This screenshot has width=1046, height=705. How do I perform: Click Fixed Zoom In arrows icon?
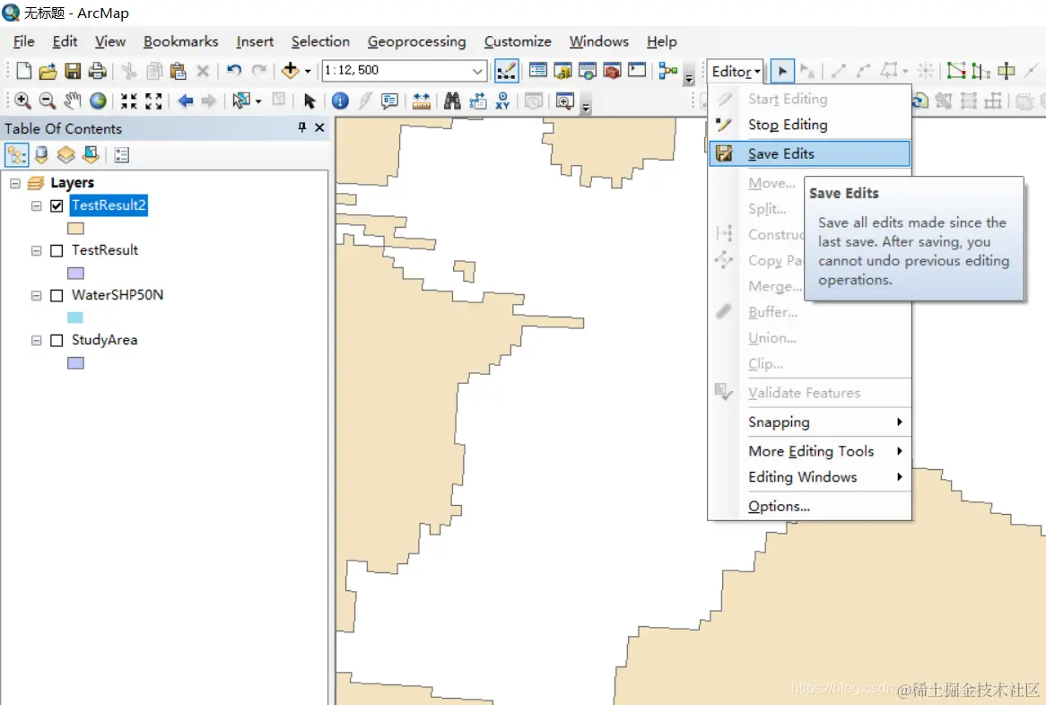129,100
